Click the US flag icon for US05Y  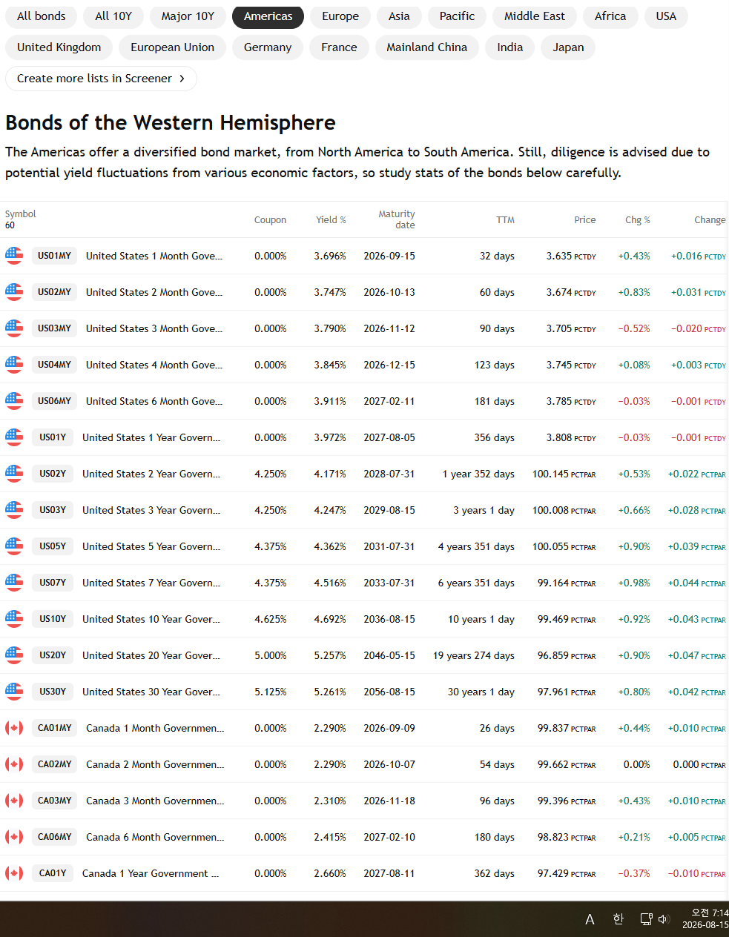(14, 546)
